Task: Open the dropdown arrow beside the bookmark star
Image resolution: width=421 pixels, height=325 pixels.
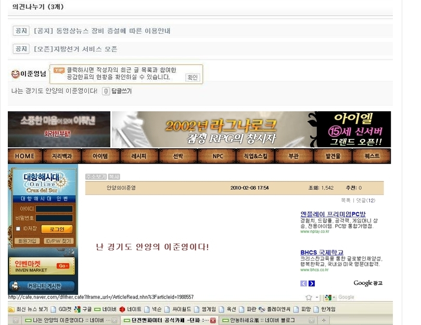Action: click(x=317, y=297)
